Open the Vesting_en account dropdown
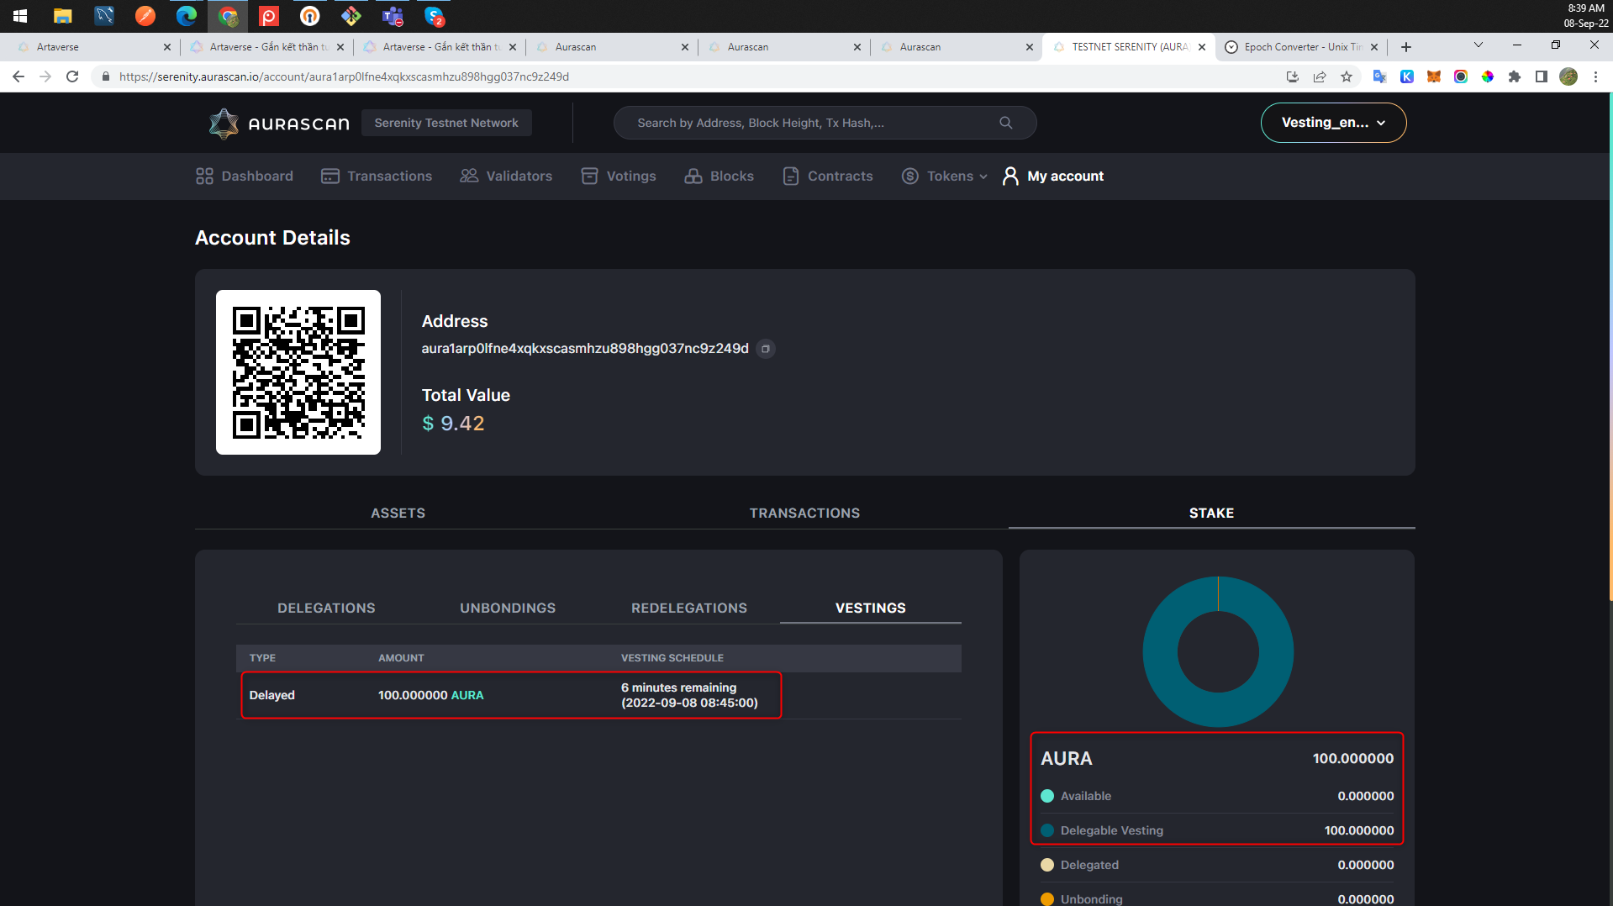Screen dimensions: 1613x906 click(1333, 122)
